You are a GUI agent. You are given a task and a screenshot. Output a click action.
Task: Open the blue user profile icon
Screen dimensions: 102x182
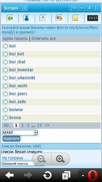(26, 18)
